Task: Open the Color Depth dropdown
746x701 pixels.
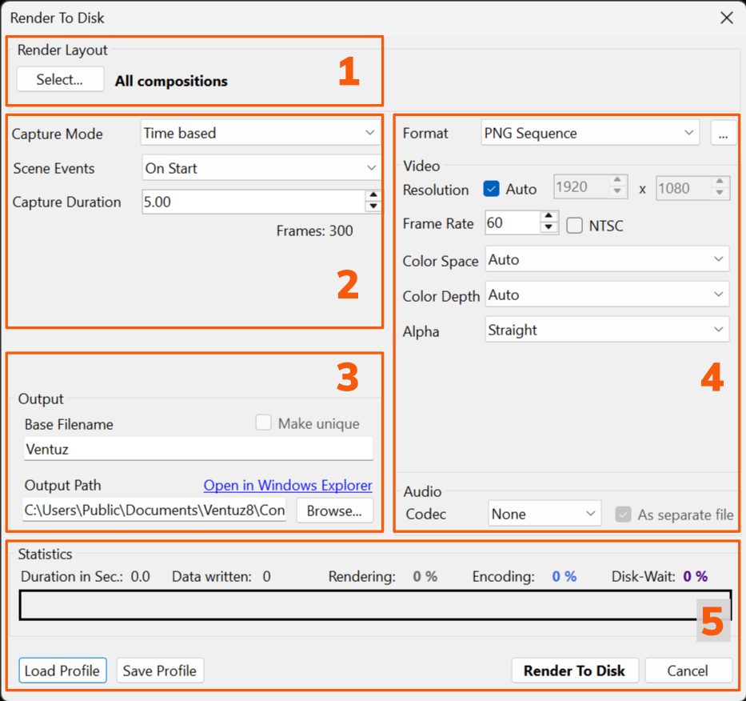Action: coord(607,295)
